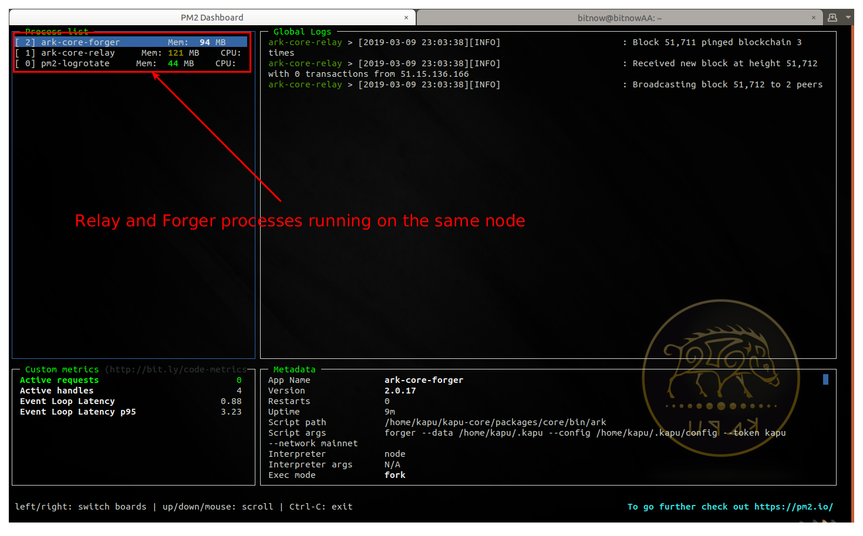Viewport: 863px width, 536px height.
Task: Select the ark-core-forger process in Process list
Action: pyautogui.click(x=131, y=42)
